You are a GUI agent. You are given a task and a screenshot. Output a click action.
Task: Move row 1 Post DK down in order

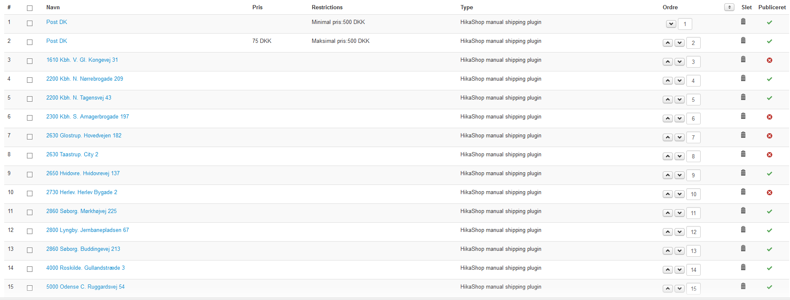click(x=671, y=24)
